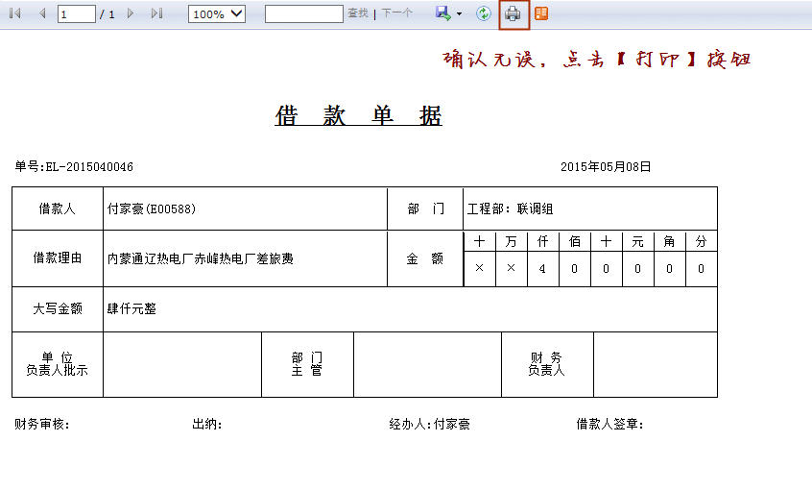This screenshot has height=490, width=812.
Task: Expand the export format dropdown arrow
Action: pos(460,14)
